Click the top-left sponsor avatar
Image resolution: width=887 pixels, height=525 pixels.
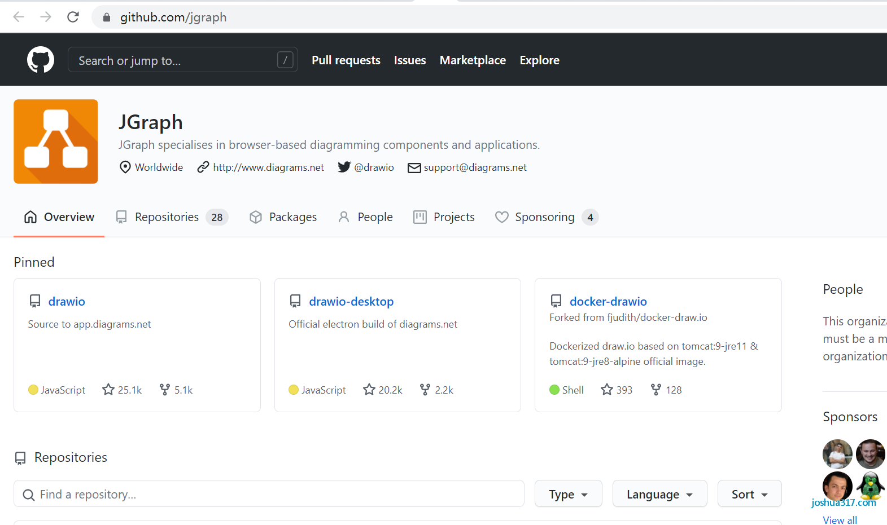tap(837, 454)
